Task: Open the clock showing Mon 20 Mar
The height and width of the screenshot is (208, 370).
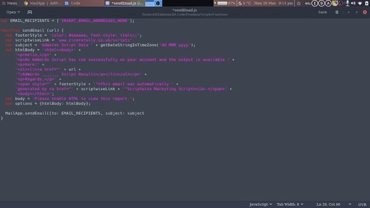Action: pos(273,3)
